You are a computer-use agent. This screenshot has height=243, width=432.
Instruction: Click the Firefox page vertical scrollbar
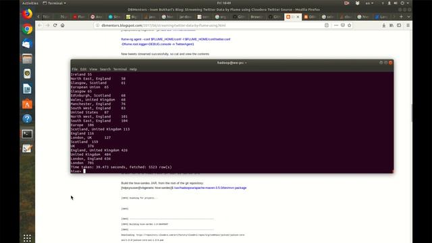click(x=411, y=113)
